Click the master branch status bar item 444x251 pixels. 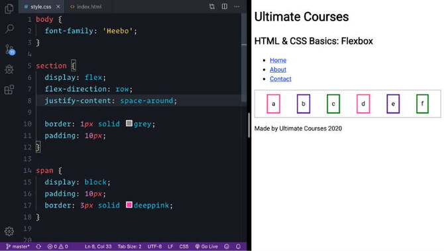pyautogui.click(x=17, y=246)
